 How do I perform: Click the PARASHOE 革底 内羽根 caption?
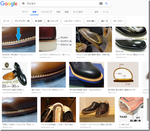(x=14, y=90)
